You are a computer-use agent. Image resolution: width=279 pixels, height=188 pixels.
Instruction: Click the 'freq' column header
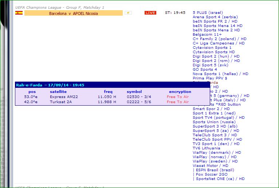pos(108,92)
